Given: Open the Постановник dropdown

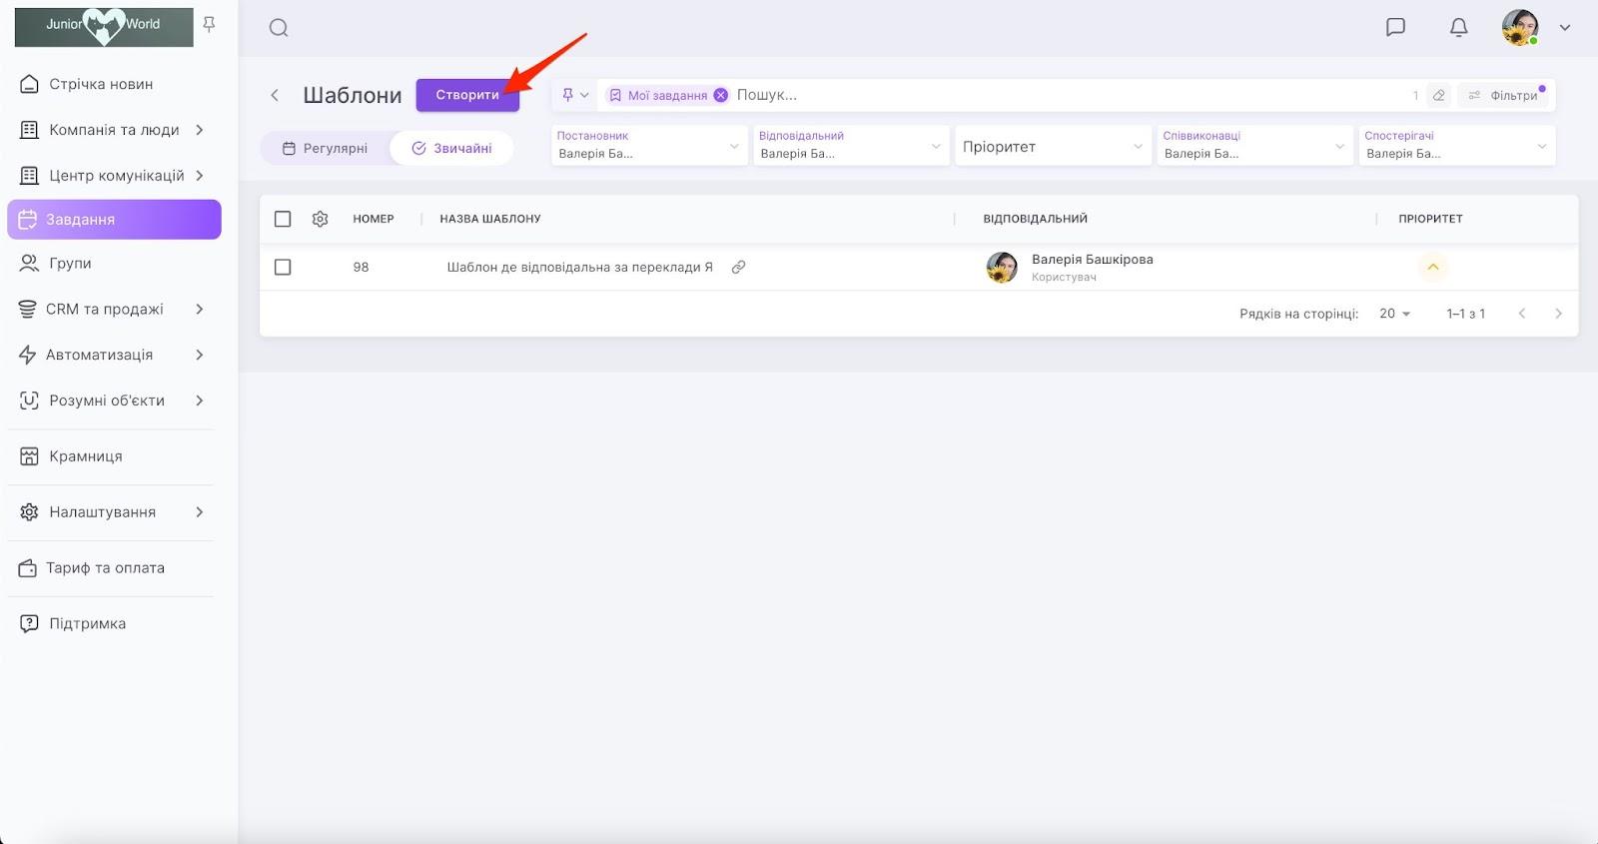Looking at the screenshot, I should [649, 146].
